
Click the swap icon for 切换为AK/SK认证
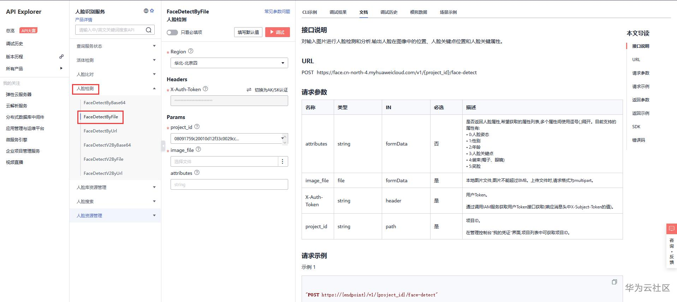pyautogui.click(x=249, y=90)
